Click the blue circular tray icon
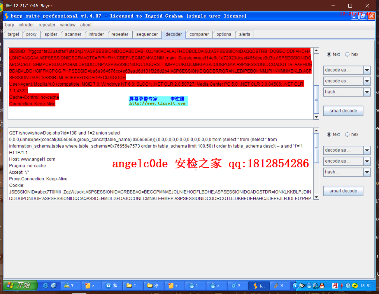This screenshot has height=294, width=379. pos(348,286)
